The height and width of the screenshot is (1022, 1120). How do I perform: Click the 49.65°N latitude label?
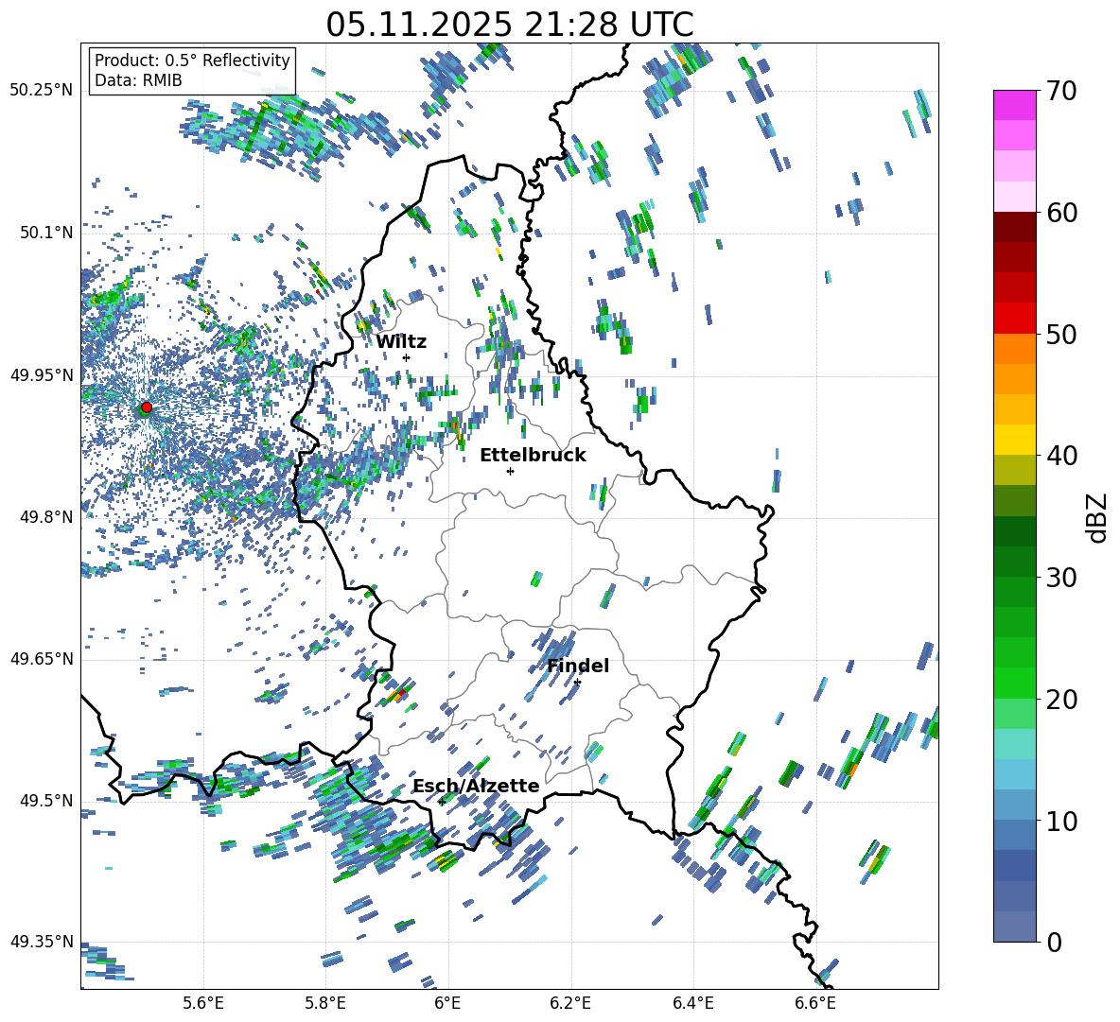(42, 658)
